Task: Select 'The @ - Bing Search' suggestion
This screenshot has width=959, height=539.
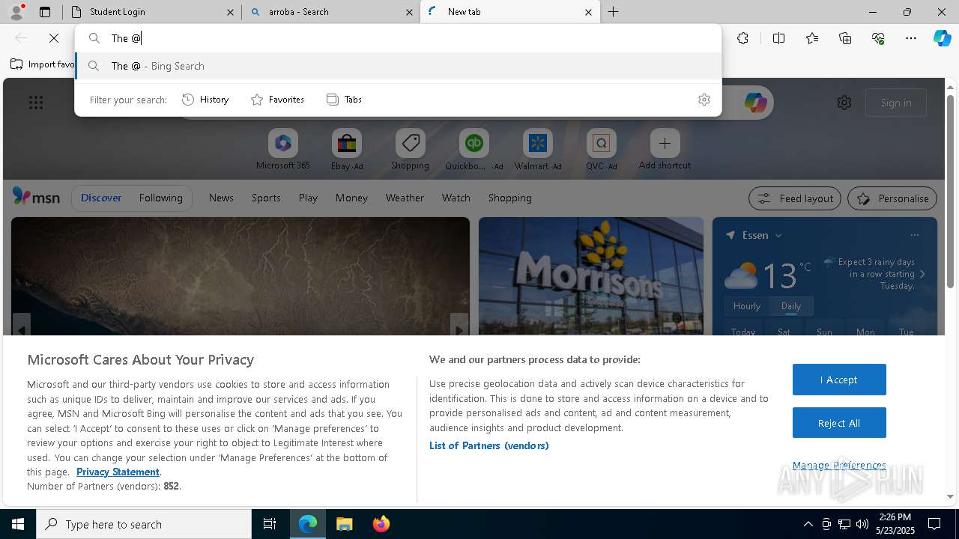Action: 398,66
